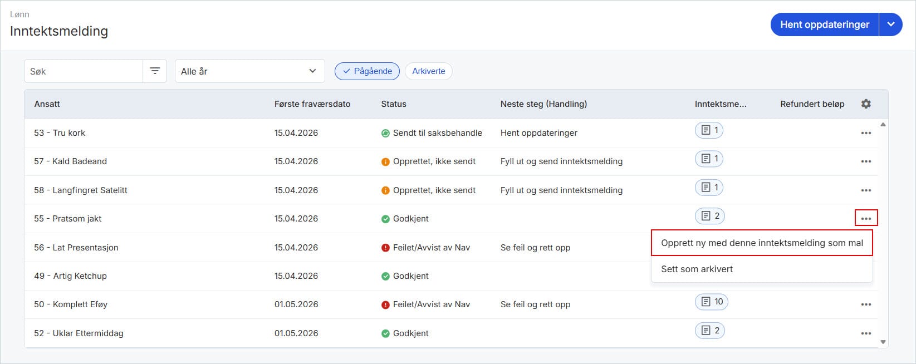Open more actions for Pratsom jakt row
The height and width of the screenshot is (364, 916).
[x=866, y=218]
